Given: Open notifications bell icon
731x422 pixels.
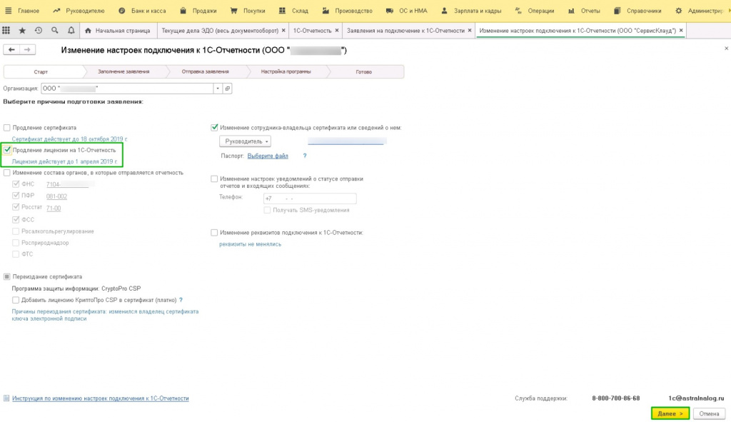Looking at the screenshot, I should pos(71,30).
